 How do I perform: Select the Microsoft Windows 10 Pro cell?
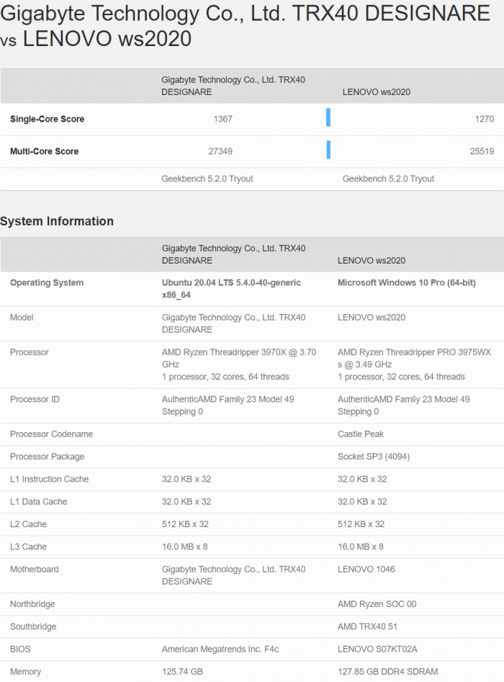(x=406, y=283)
